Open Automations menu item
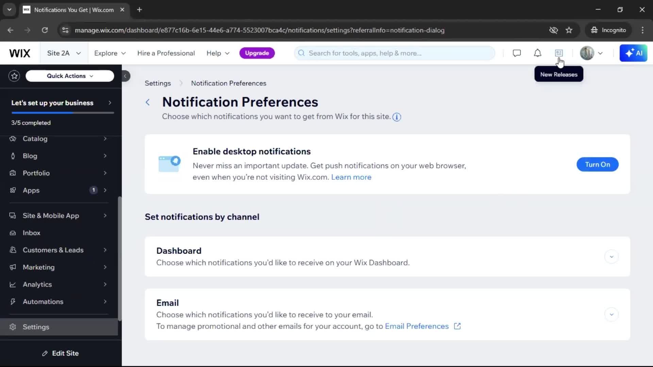The width and height of the screenshot is (653, 367). click(x=59, y=302)
